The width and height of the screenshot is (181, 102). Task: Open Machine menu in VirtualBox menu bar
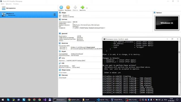click(9, 4)
